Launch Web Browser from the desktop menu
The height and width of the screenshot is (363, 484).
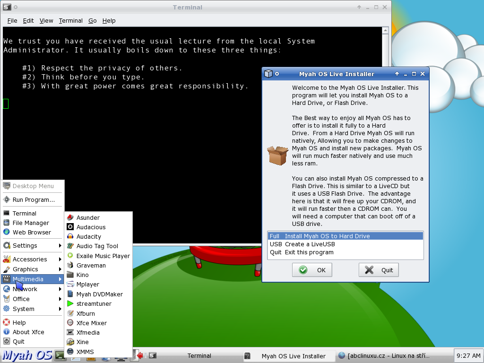coord(33,233)
